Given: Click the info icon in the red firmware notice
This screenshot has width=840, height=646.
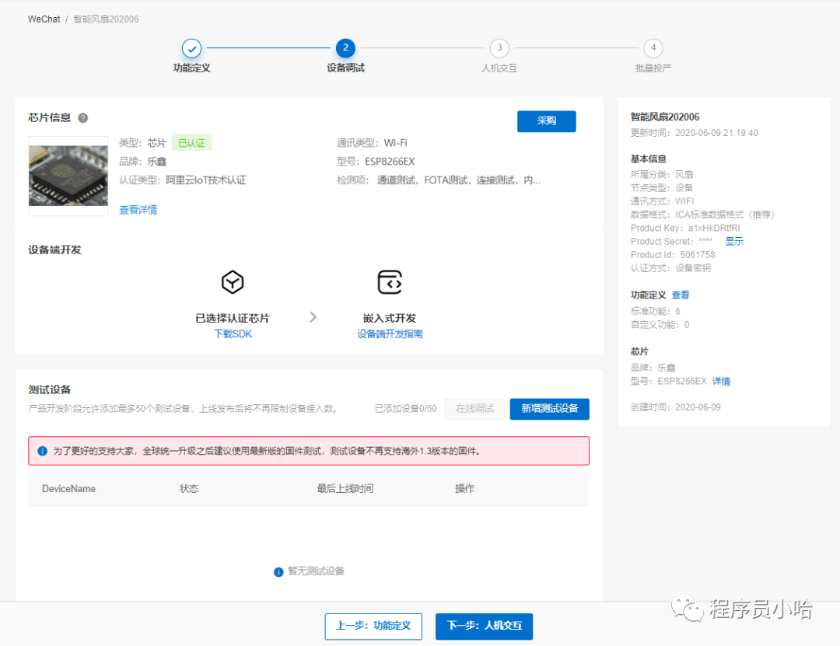Looking at the screenshot, I should (42, 451).
